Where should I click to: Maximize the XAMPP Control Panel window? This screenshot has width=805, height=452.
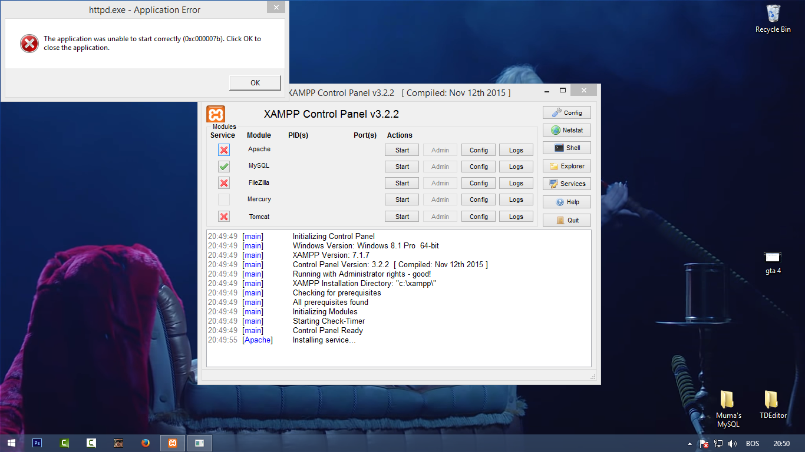563,90
